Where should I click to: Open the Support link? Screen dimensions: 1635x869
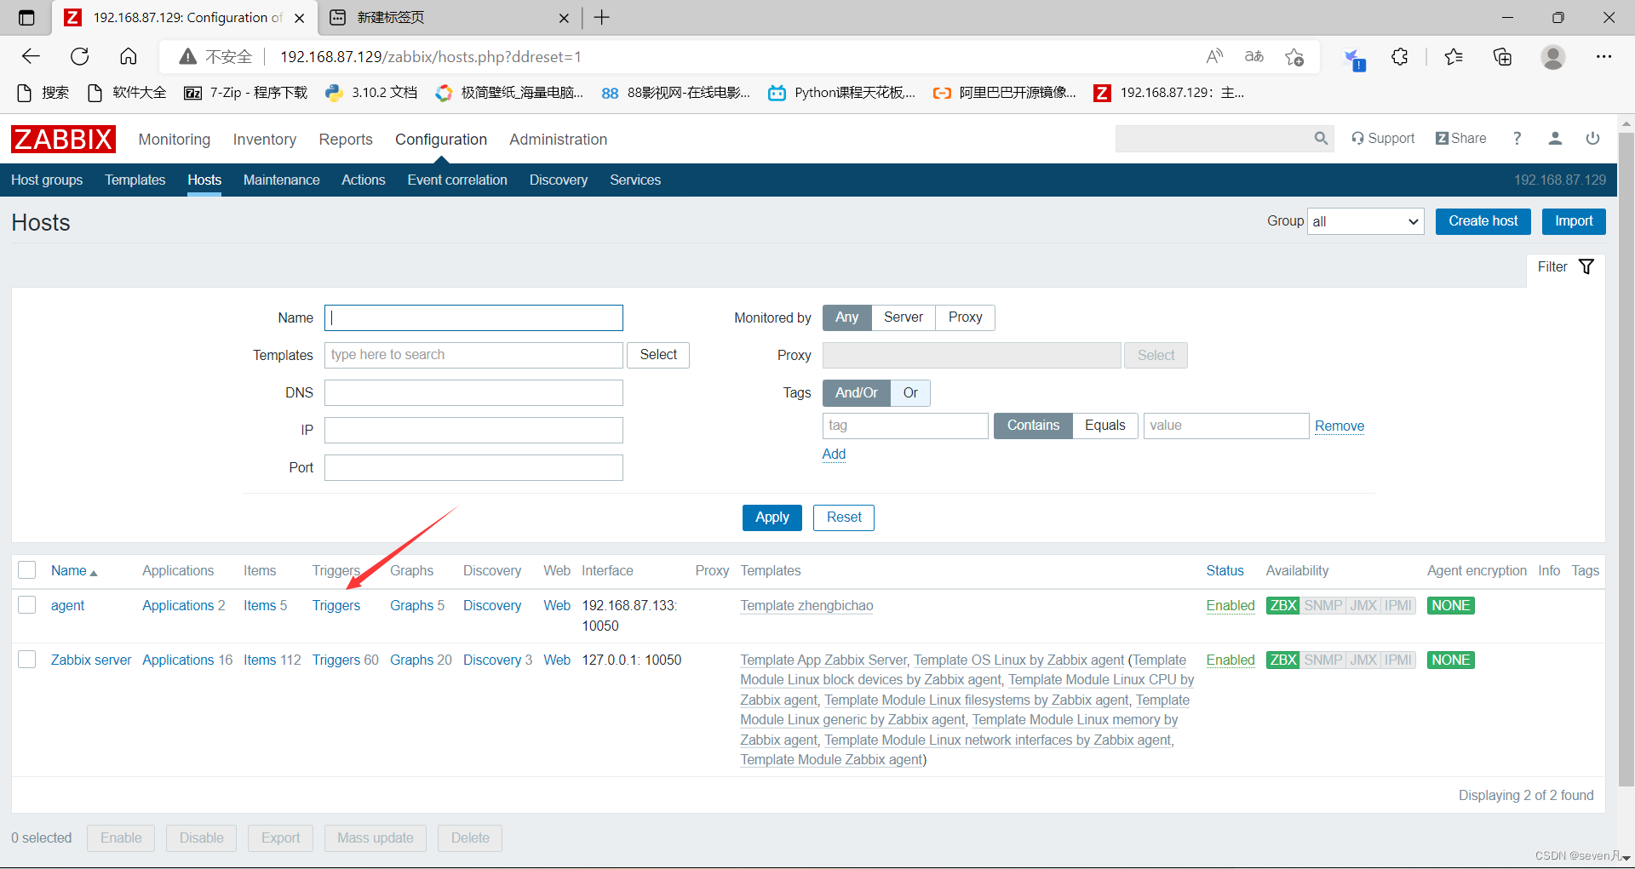tap(1383, 138)
